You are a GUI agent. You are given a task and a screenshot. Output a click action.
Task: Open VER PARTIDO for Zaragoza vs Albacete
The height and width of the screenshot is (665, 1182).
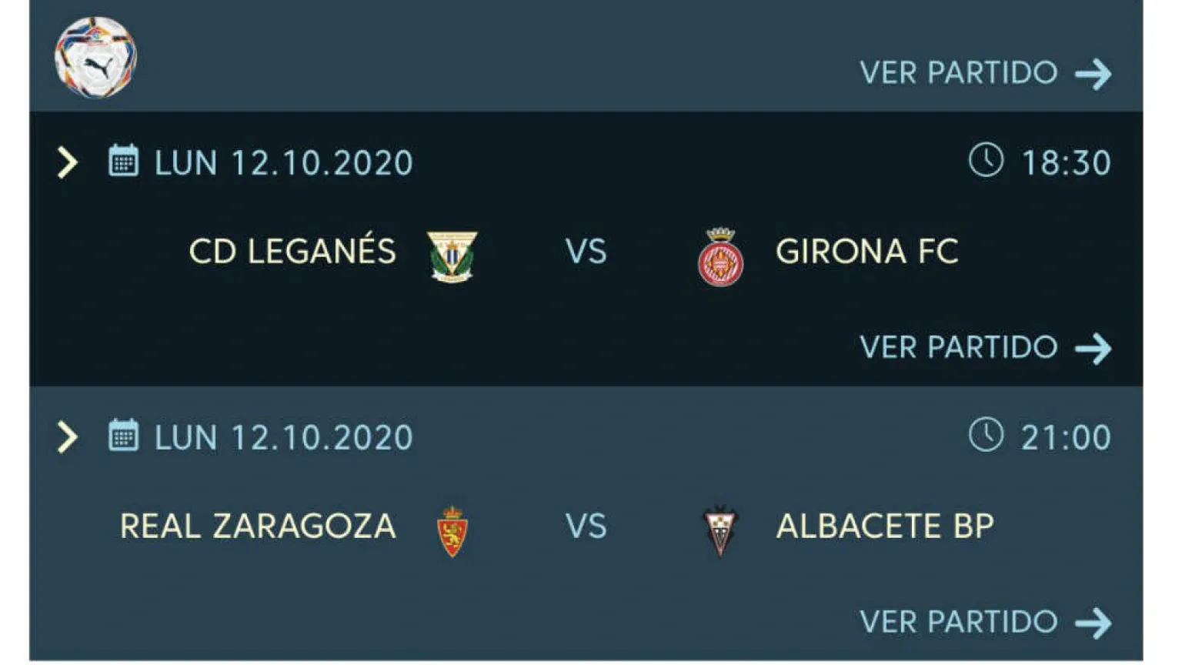(959, 622)
